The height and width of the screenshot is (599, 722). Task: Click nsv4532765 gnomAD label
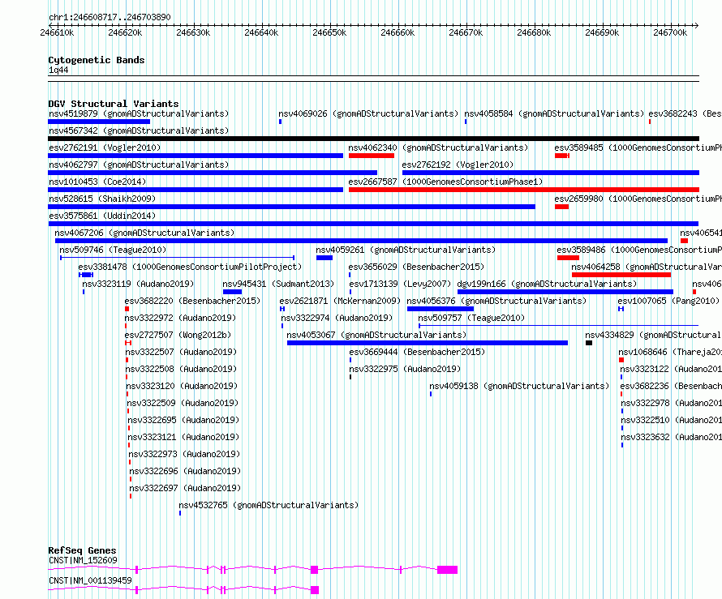coord(269,505)
